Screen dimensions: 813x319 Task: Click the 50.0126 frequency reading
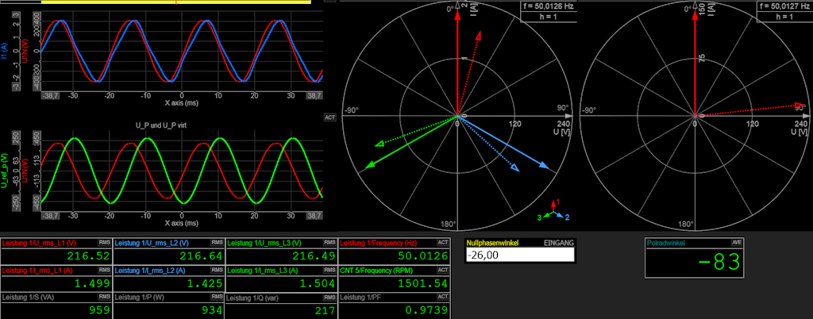point(424,256)
